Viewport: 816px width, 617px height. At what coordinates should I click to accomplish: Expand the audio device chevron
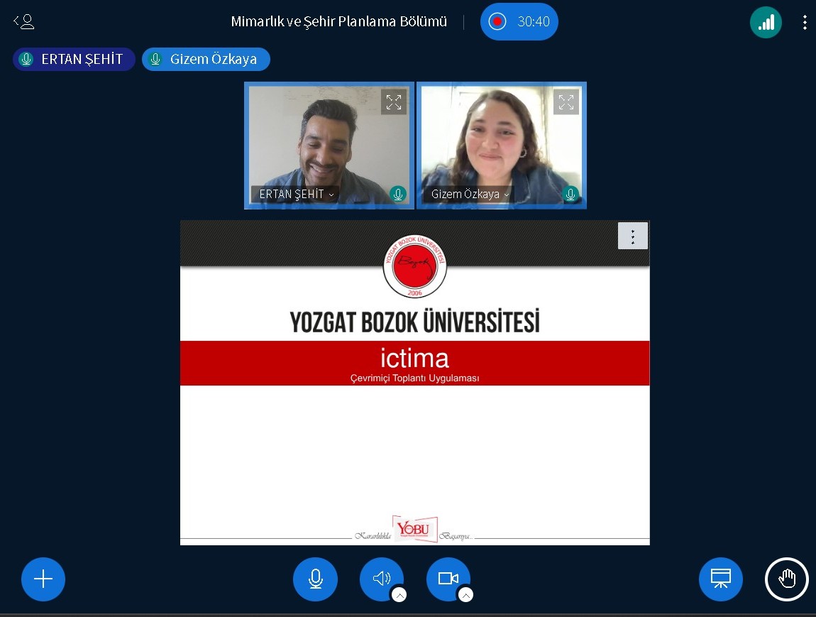[399, 595]
